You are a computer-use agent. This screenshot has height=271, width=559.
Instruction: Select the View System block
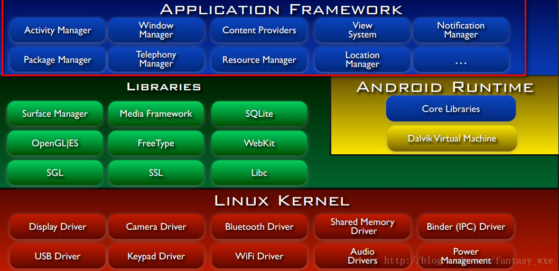[x=362, y=30]
